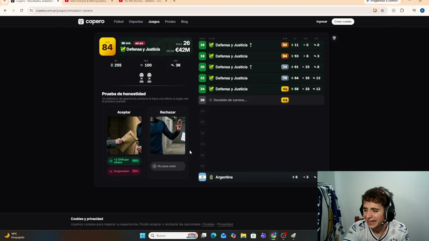
Task: Click the first cup trophy under stats
Action: coord(141,78)
